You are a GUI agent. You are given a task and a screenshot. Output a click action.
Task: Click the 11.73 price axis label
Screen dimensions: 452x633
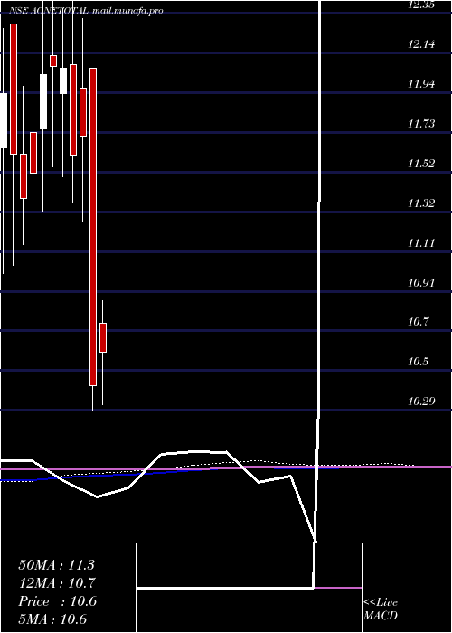(x=422, y=124)
